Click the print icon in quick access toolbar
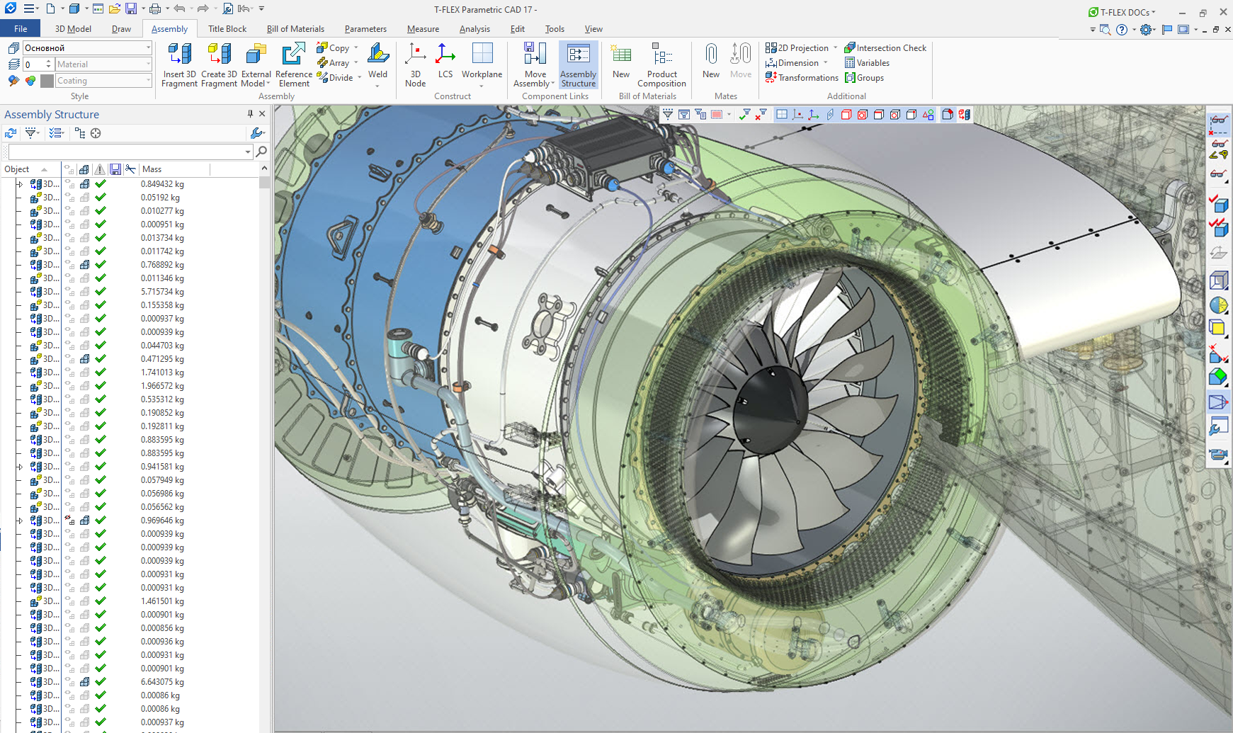The image size is (1233, 733). pyautogui.click(x=154, y=9)
